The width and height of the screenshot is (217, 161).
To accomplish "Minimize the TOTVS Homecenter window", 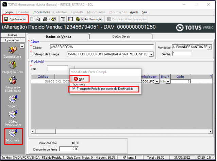I will (184, 4).
